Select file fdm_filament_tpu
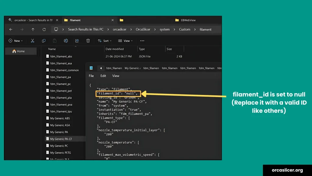Viewport: 312px width, 176px height. [x=61, y=111]
